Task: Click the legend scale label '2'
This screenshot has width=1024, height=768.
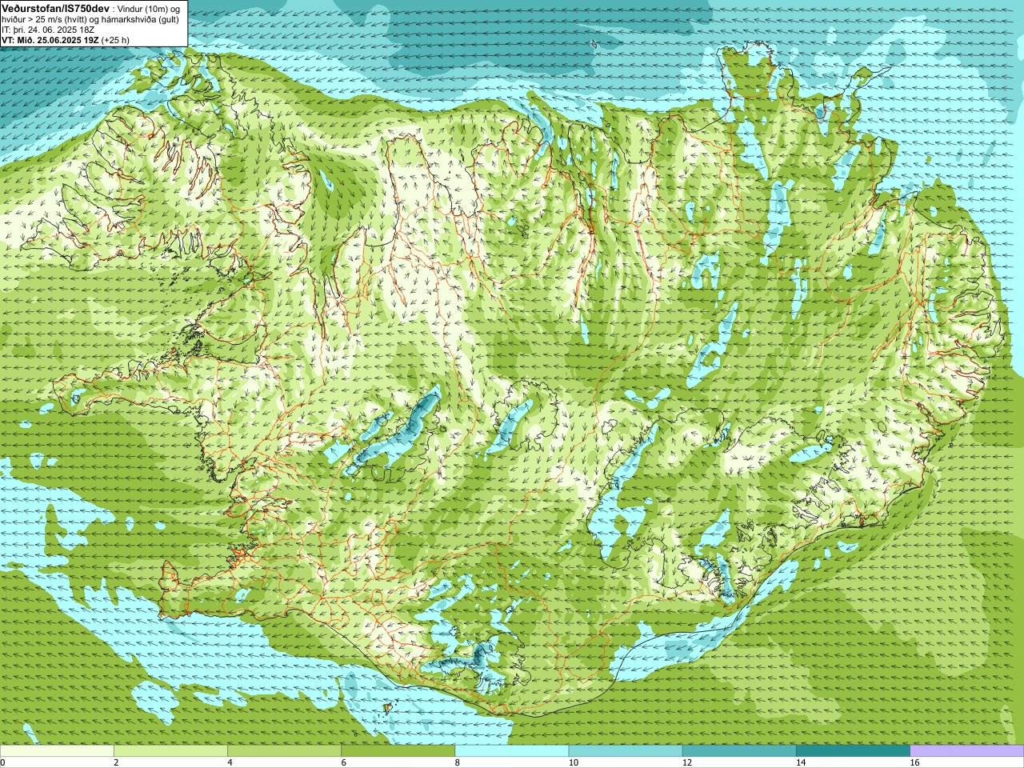Action: pyautogui.click(x=116, y=763)
